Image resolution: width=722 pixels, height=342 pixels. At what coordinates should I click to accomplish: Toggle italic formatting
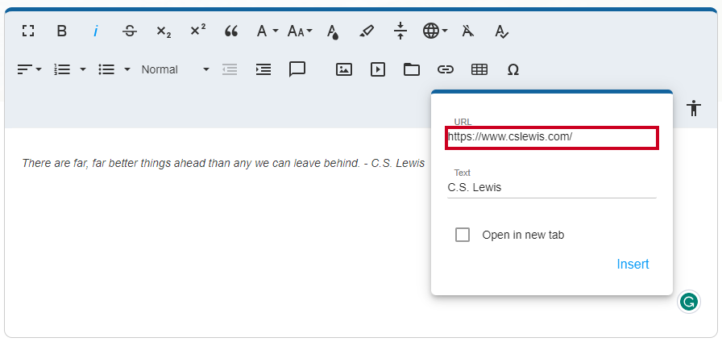point(96,31)
